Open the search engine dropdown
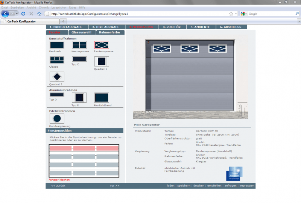This screenshot has height=203, width=301. click(246, 14)
